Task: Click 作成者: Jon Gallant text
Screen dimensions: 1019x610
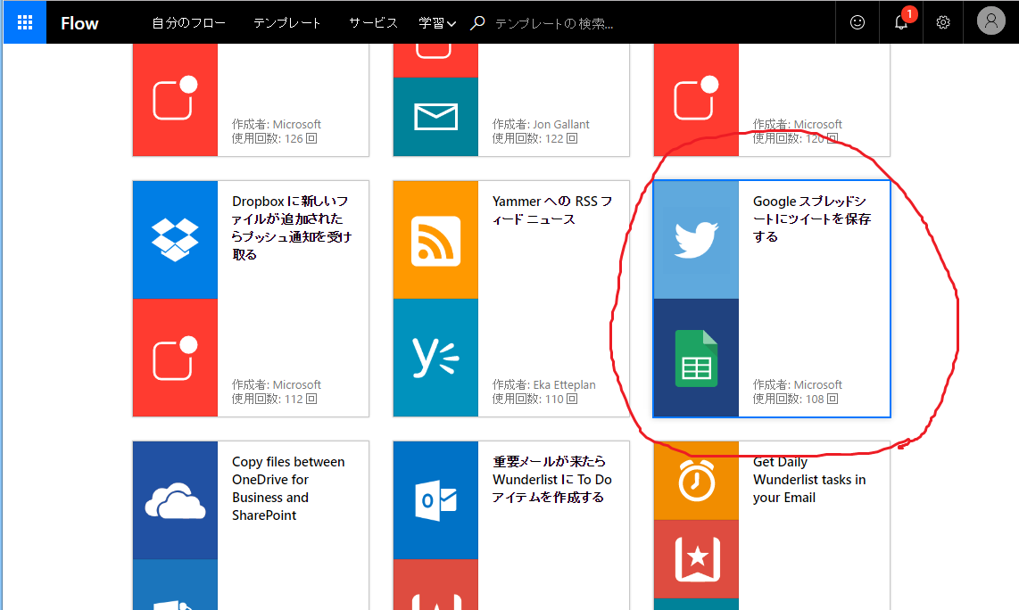Action: (541, 124)
